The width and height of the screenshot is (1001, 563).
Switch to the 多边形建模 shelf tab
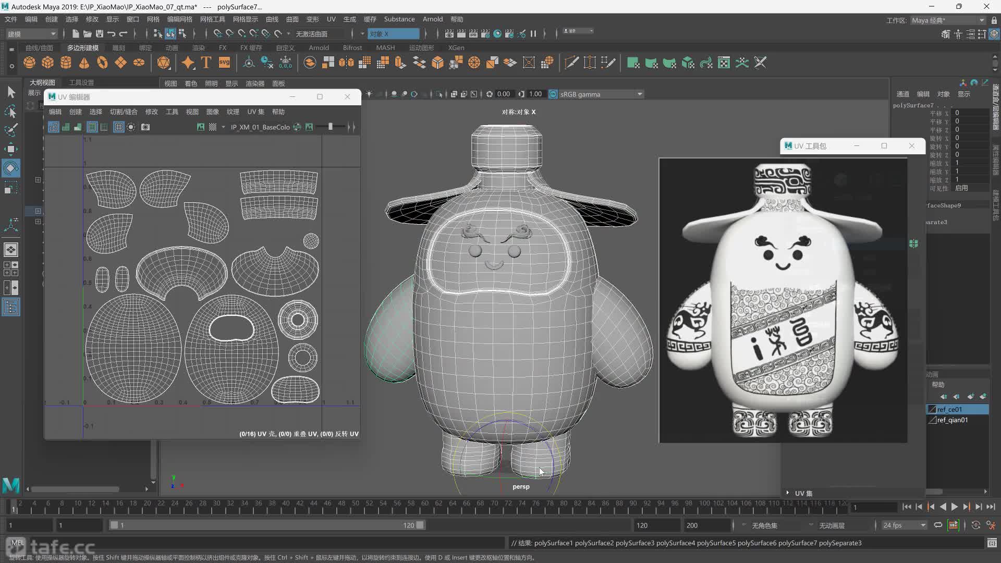(x=83, y=47)
